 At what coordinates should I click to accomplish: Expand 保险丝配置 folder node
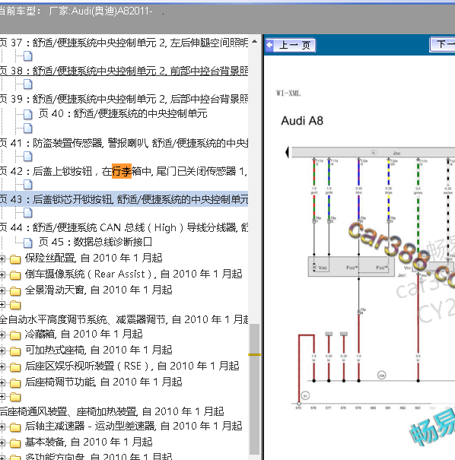pyautogui.click(x=2, y=259)
